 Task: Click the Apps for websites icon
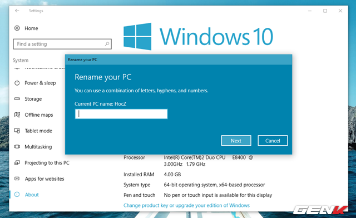tap(17, 179)
